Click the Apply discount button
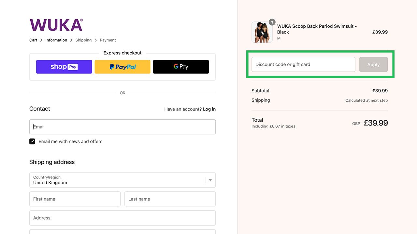The height and width of the screenshot is (234, 417). pyautogui.click(x=373, y=64)
